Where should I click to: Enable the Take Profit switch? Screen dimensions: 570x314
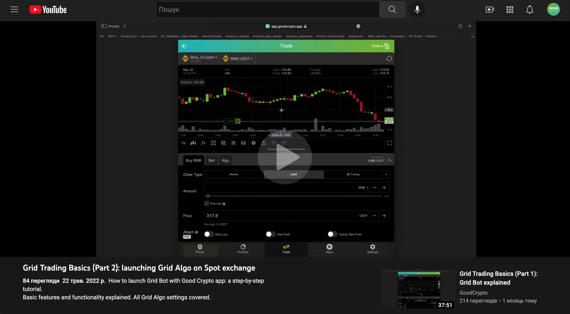270,234
